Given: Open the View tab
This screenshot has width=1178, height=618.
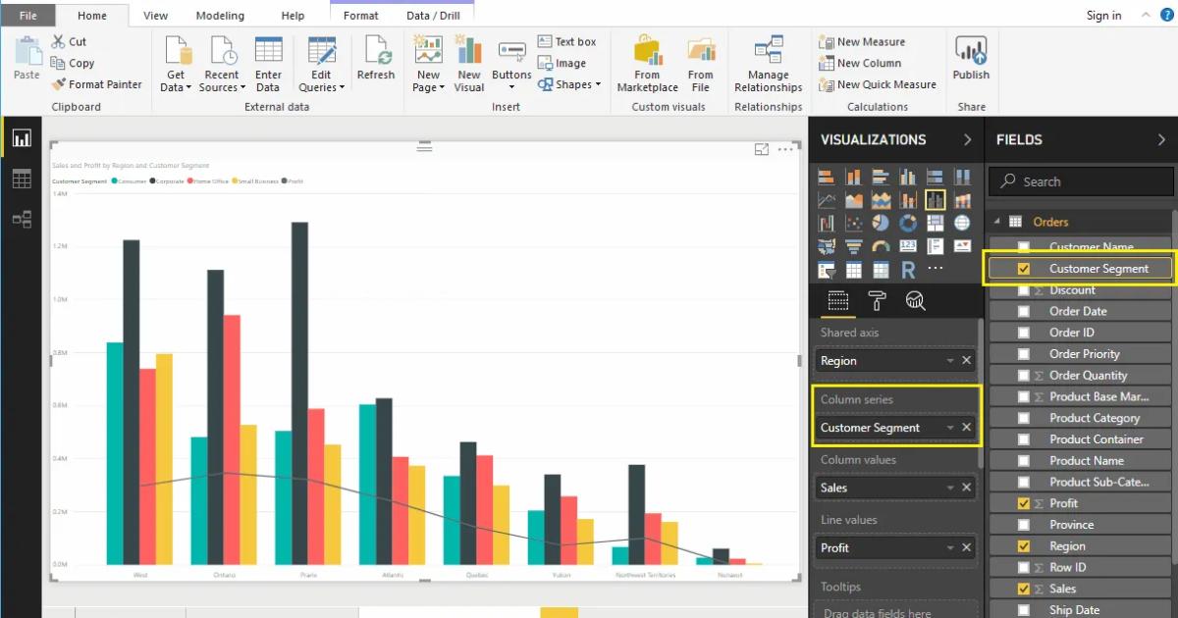Looking at the screenshot, I should (x=155, y=15).
